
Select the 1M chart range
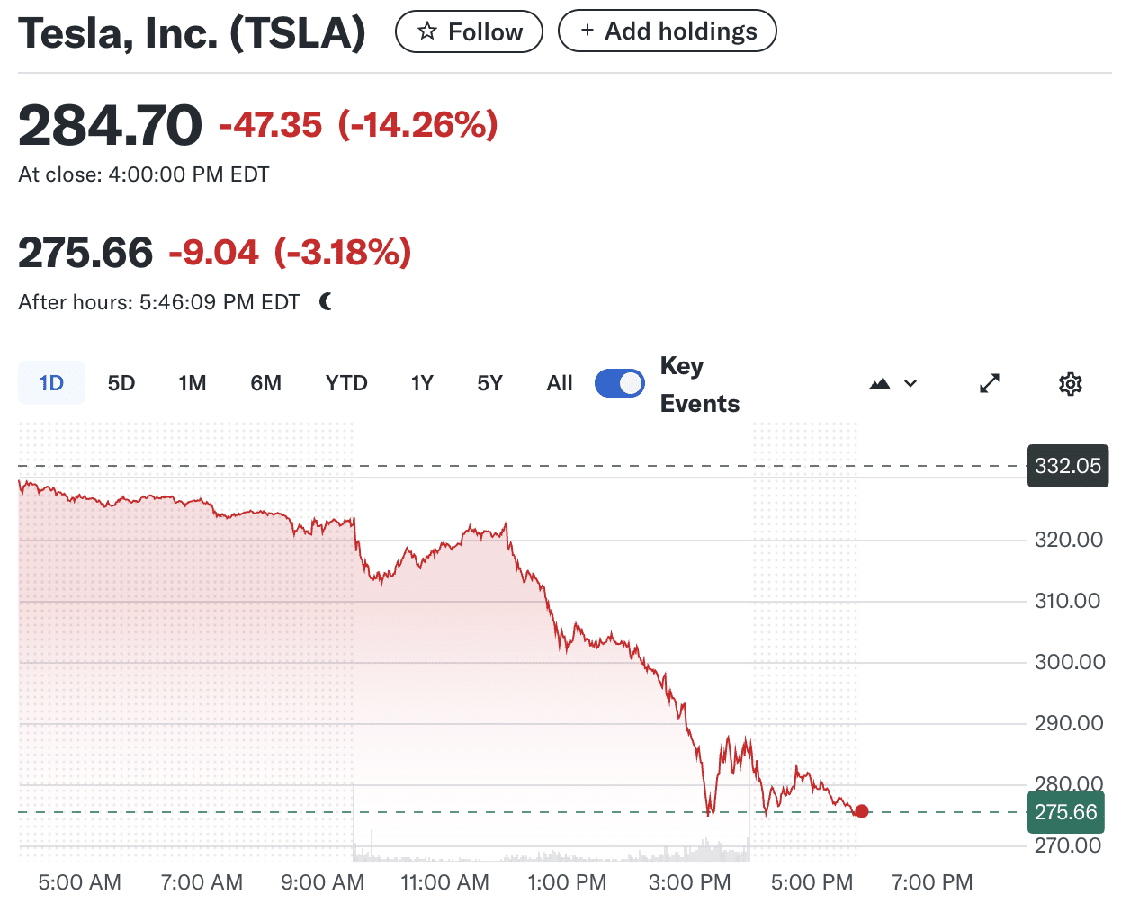[193, 383]
